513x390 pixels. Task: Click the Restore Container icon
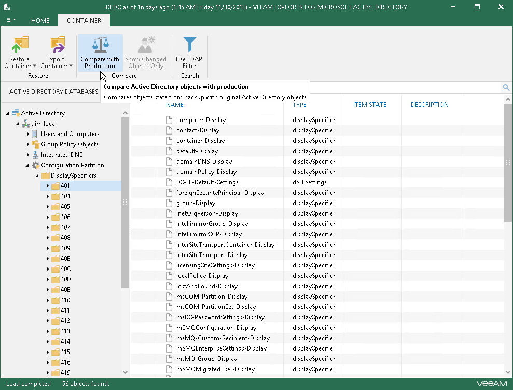point(20,45)
